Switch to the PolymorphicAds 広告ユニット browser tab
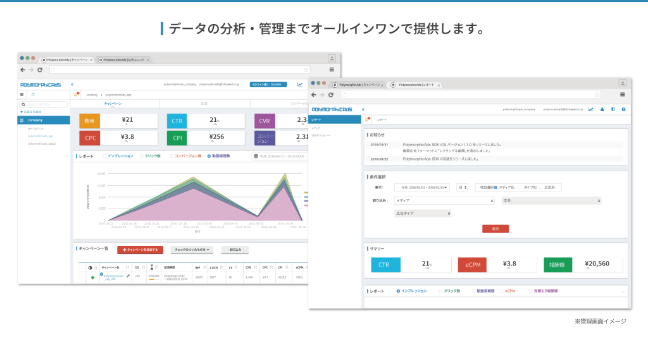Viewport: 648px width, 340px height. (x=123, y=60)
